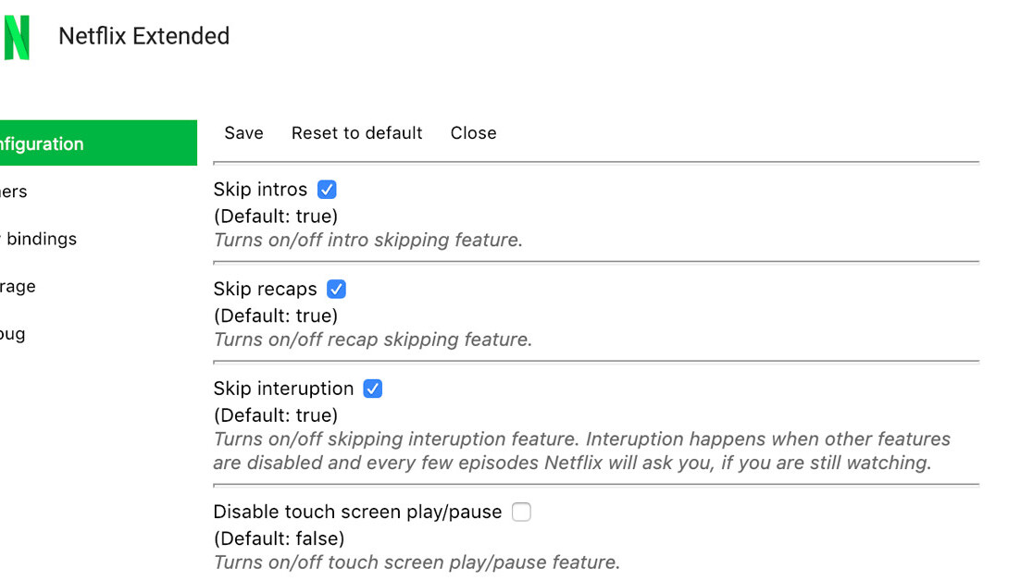Click the Skip intros label text
This screenshot has height=581, width=1033.
pos(260,190)
